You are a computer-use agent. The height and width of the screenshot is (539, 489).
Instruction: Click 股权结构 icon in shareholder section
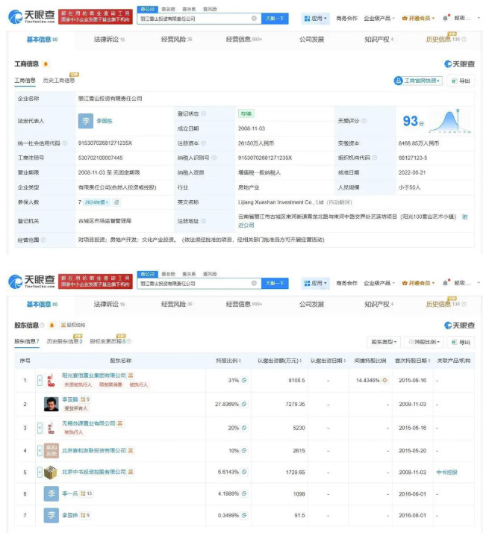coord(63,325)
